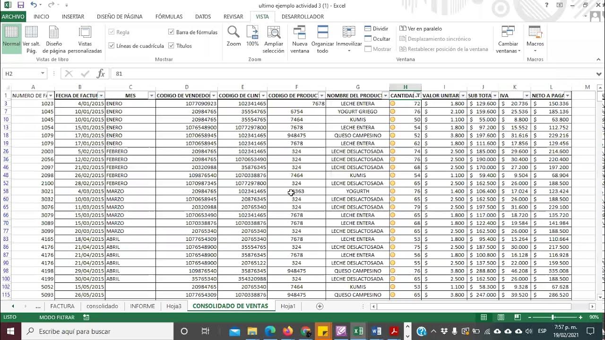Expand the formula bar chevron
Screen dimensions: 605x340
pos(599,74)
